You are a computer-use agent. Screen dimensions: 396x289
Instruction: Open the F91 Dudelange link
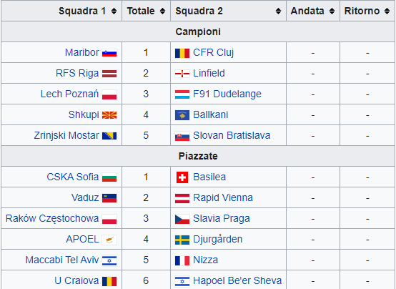[x=227, y=94]
